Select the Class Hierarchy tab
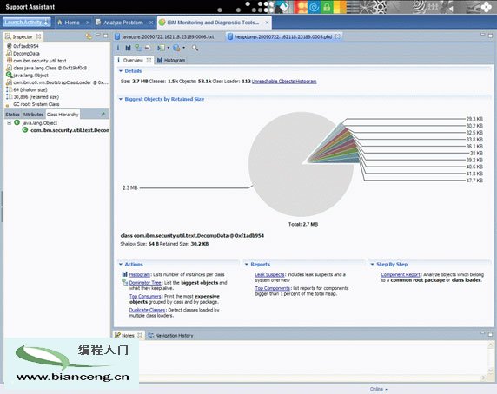This screenshot has height=394, width=497. point(63,115)
